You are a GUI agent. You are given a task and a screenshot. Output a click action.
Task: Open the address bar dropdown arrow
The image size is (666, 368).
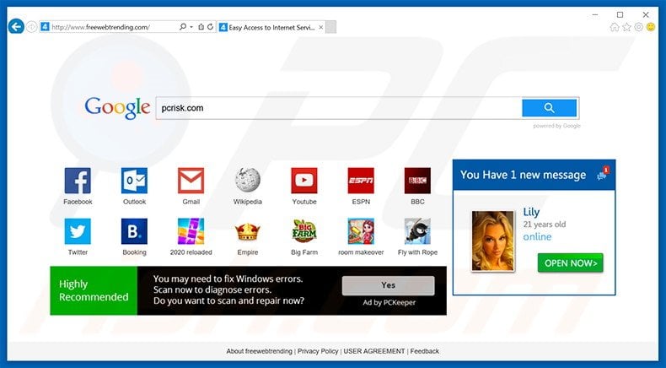coord(191,27)
